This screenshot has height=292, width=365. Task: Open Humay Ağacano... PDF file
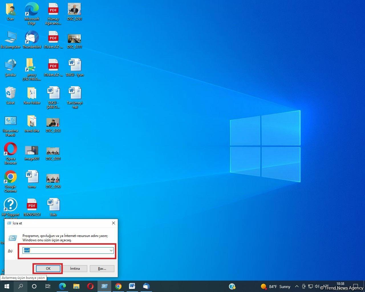coord(53,13)
